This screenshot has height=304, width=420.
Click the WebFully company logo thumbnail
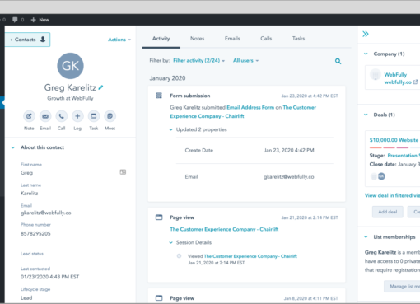[x=376, y=74]
